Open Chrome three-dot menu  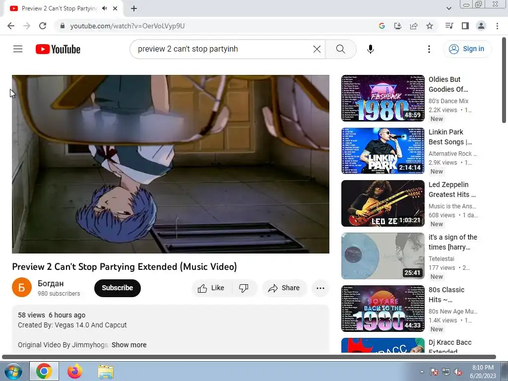[x=497, y=26]
